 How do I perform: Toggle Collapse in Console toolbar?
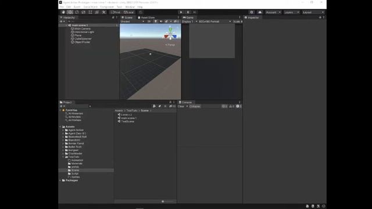tap(195, 106)
